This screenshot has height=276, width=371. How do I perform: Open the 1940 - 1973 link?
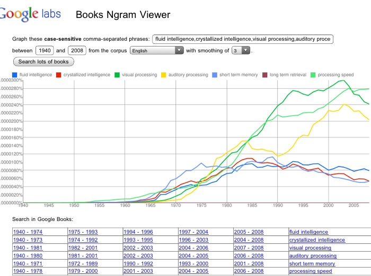coord(28,240)
